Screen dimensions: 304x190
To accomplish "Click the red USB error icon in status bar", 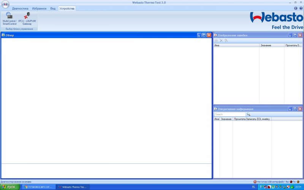I will tap(255, 182).
